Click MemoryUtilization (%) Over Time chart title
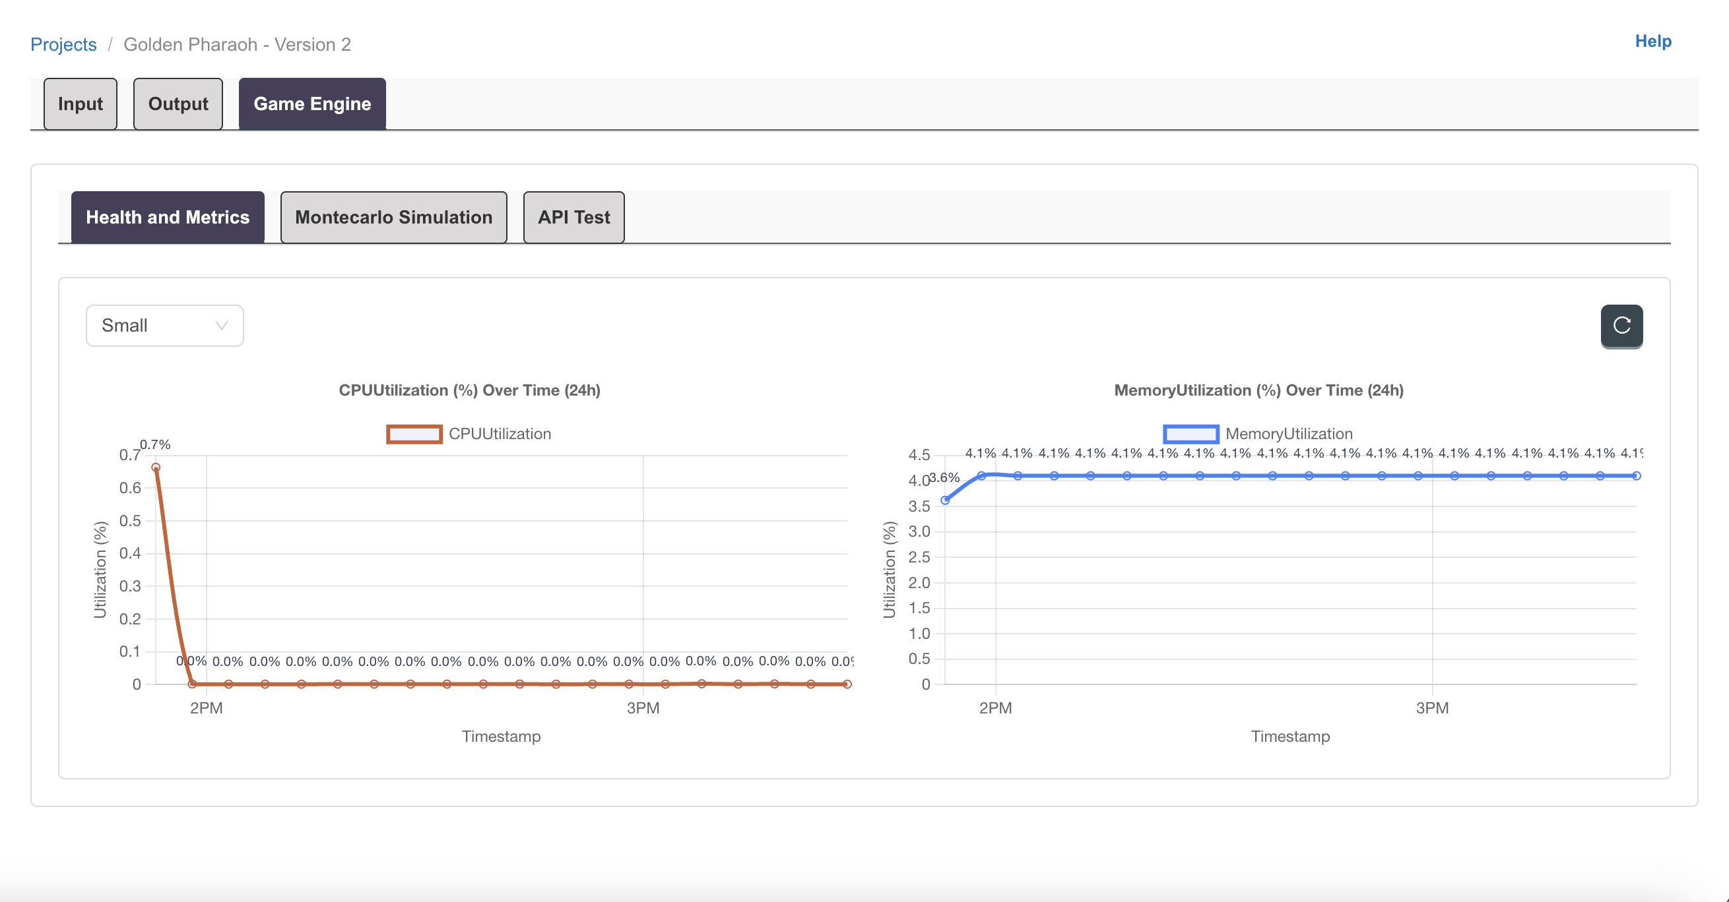Viewport: 1729px width, 902px height. tap(1258, 390)
